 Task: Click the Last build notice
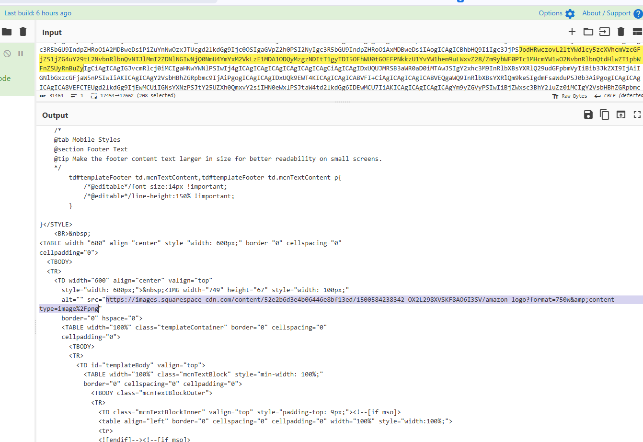[38, 13]
